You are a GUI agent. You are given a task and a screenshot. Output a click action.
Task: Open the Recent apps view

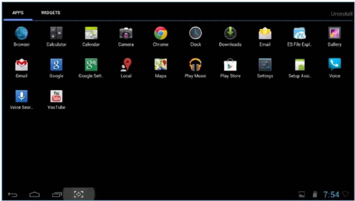[57, 194]
